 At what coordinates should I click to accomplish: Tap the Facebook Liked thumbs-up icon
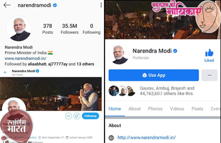click(x=209, y=53)
